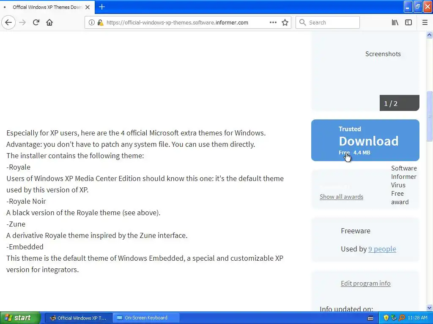
Task: Open the security shield tray icon
Action: pos(386,318)
